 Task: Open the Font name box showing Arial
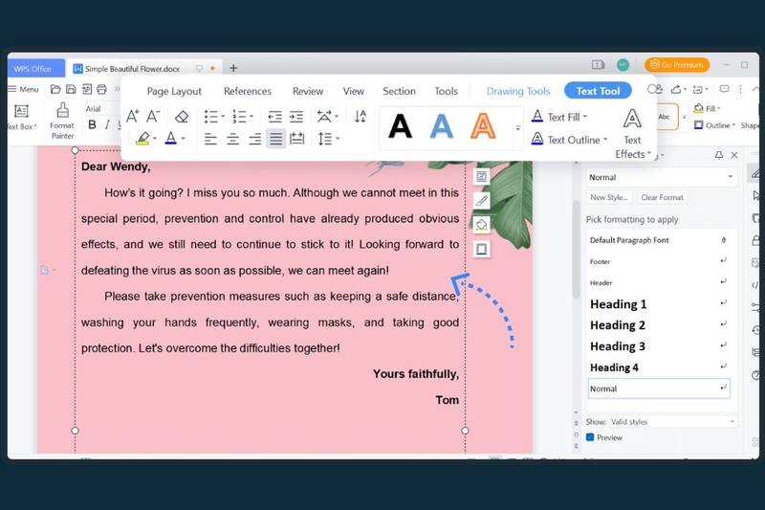[x=100, y=109]
